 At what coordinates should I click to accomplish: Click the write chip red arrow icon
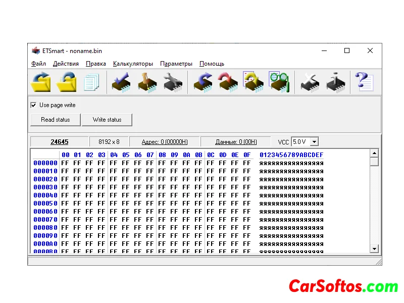(228, 82)
